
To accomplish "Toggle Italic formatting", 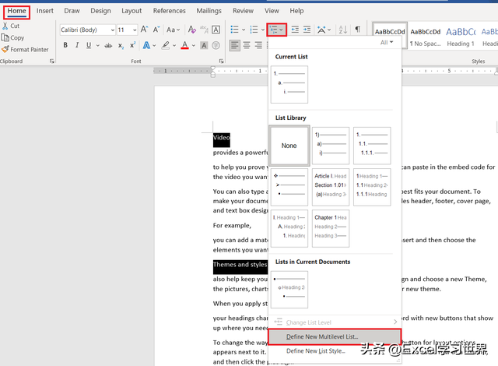I will click(x=77, y=45).
